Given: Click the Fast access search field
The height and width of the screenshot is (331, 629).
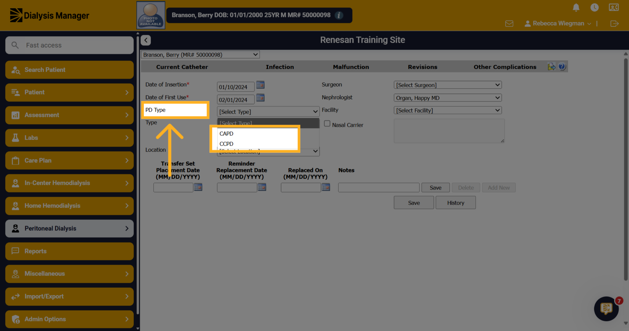Looking at the screenshot, I should [69, 45].
